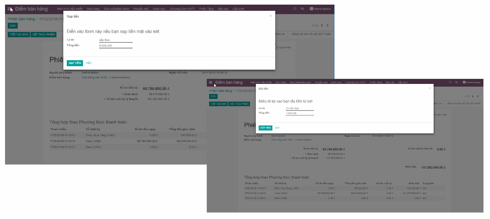Open Khuyến mãi menu in Rút tiền window
490x219 pixels.
[321, 82]
